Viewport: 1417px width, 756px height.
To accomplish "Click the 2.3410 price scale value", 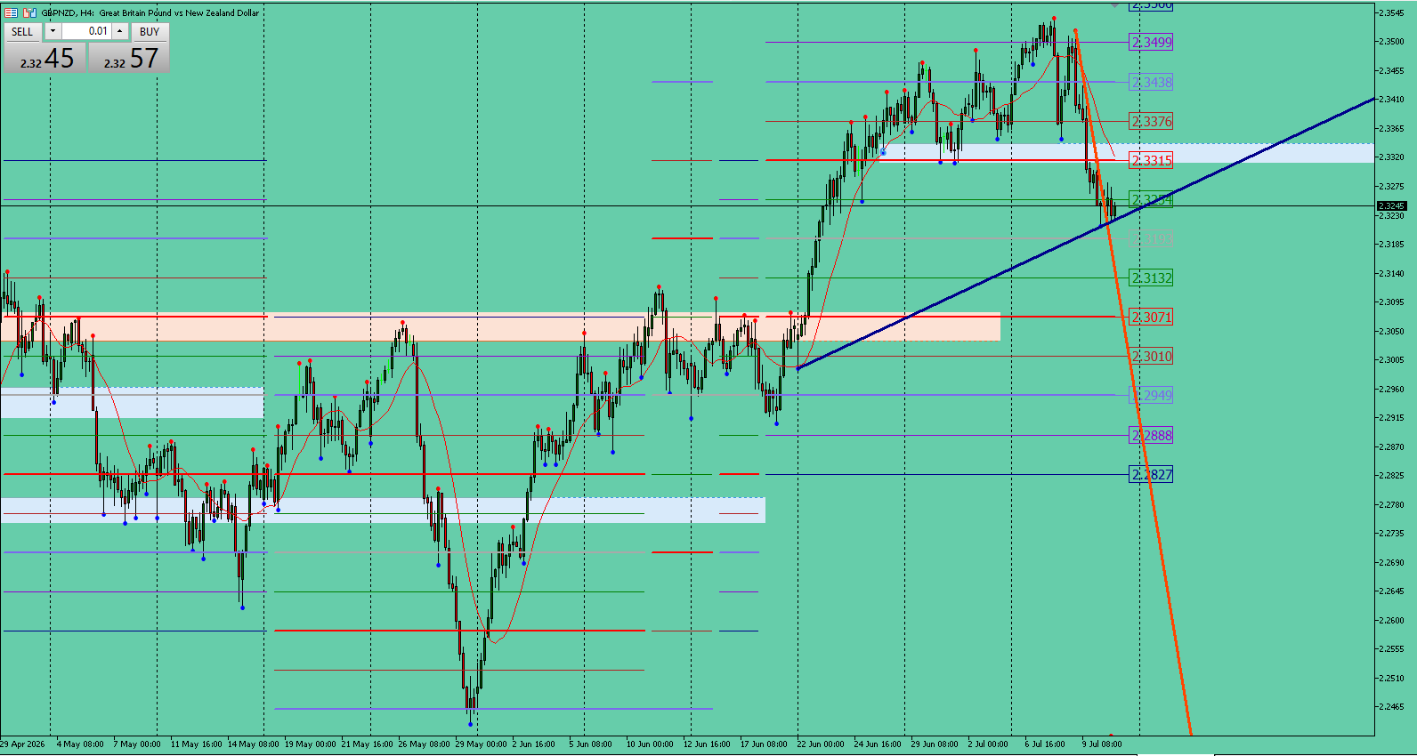I will tap(1391, 100).
